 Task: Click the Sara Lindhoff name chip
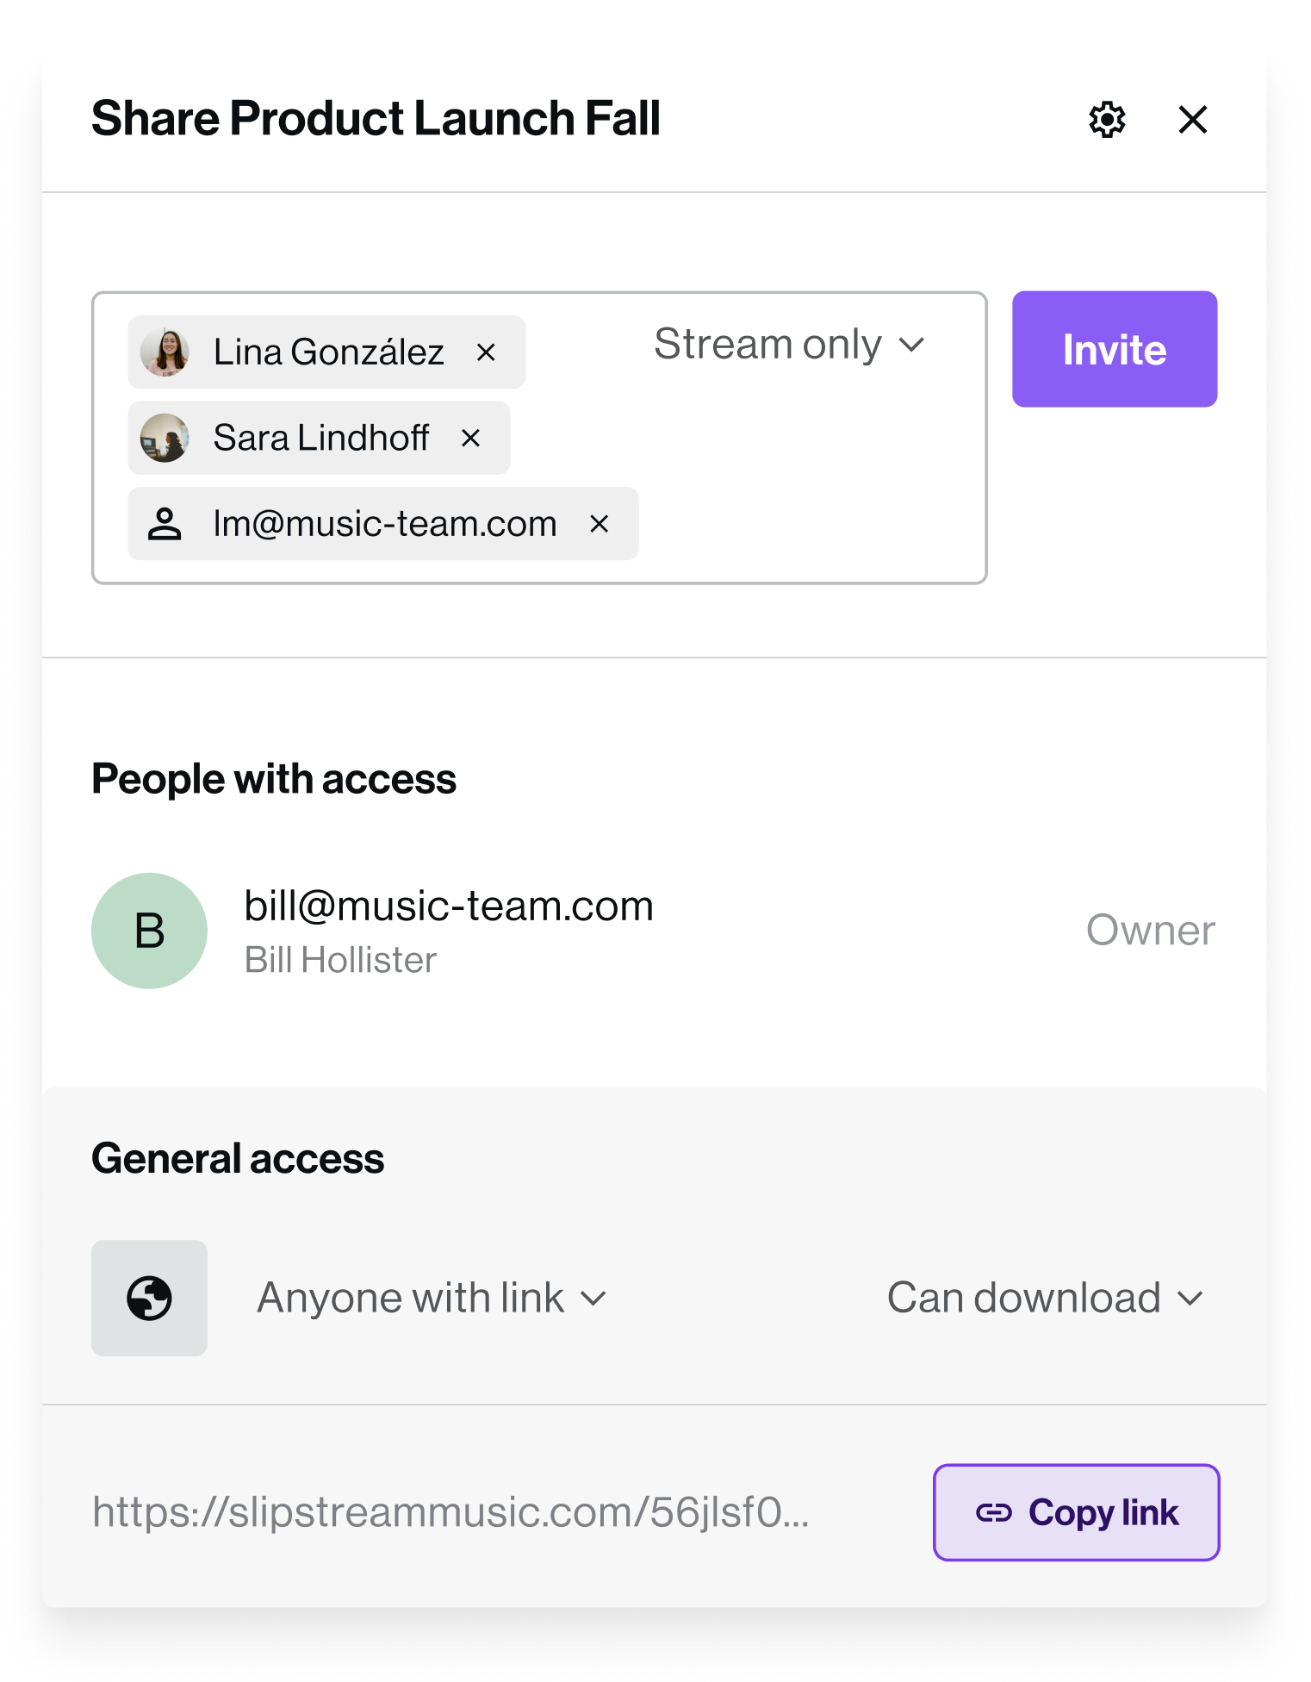(320, 439)
